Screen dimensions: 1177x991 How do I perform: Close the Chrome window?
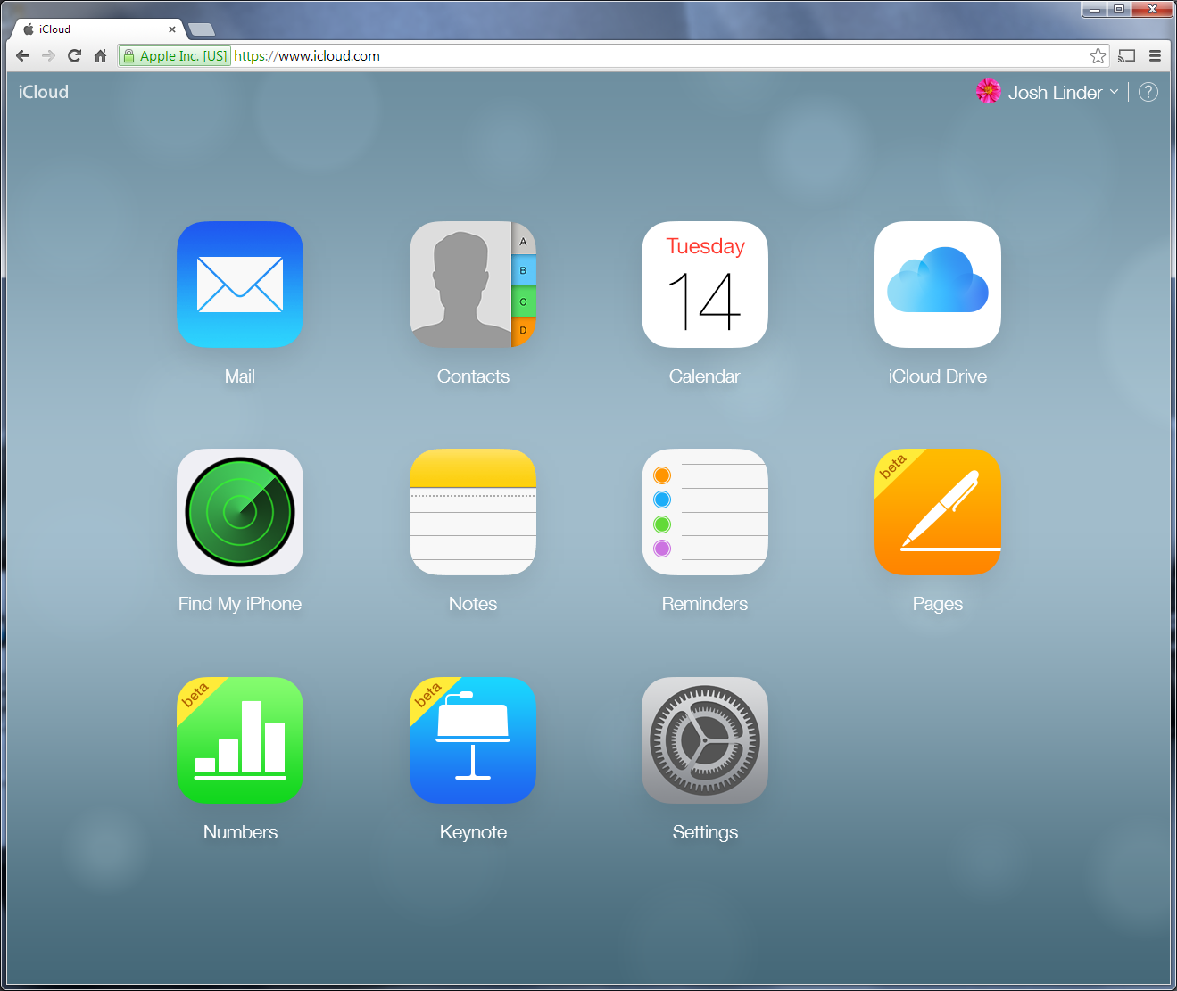(1152, 9)
